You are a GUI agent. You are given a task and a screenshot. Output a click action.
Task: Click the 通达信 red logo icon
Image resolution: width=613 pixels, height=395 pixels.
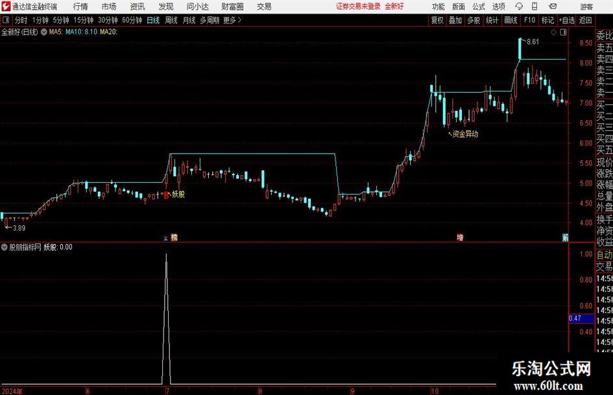click(x=6, y=6)
